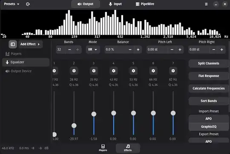This screenshot has height=154, width=230.
Task: Open the IIR Mode dropdown
Action: coord(93,50)
